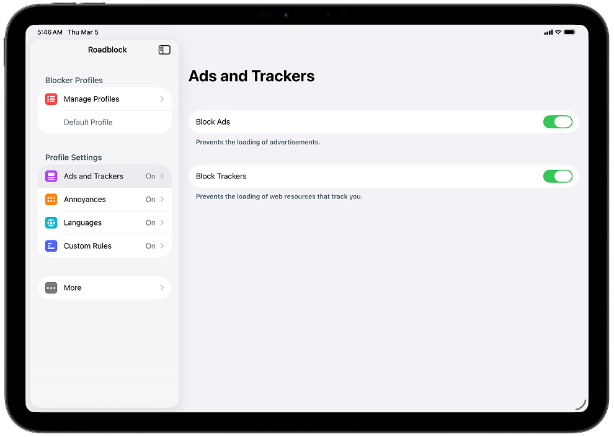Expand the More row chevron
The image size is (614, 437).
[162, 288]
